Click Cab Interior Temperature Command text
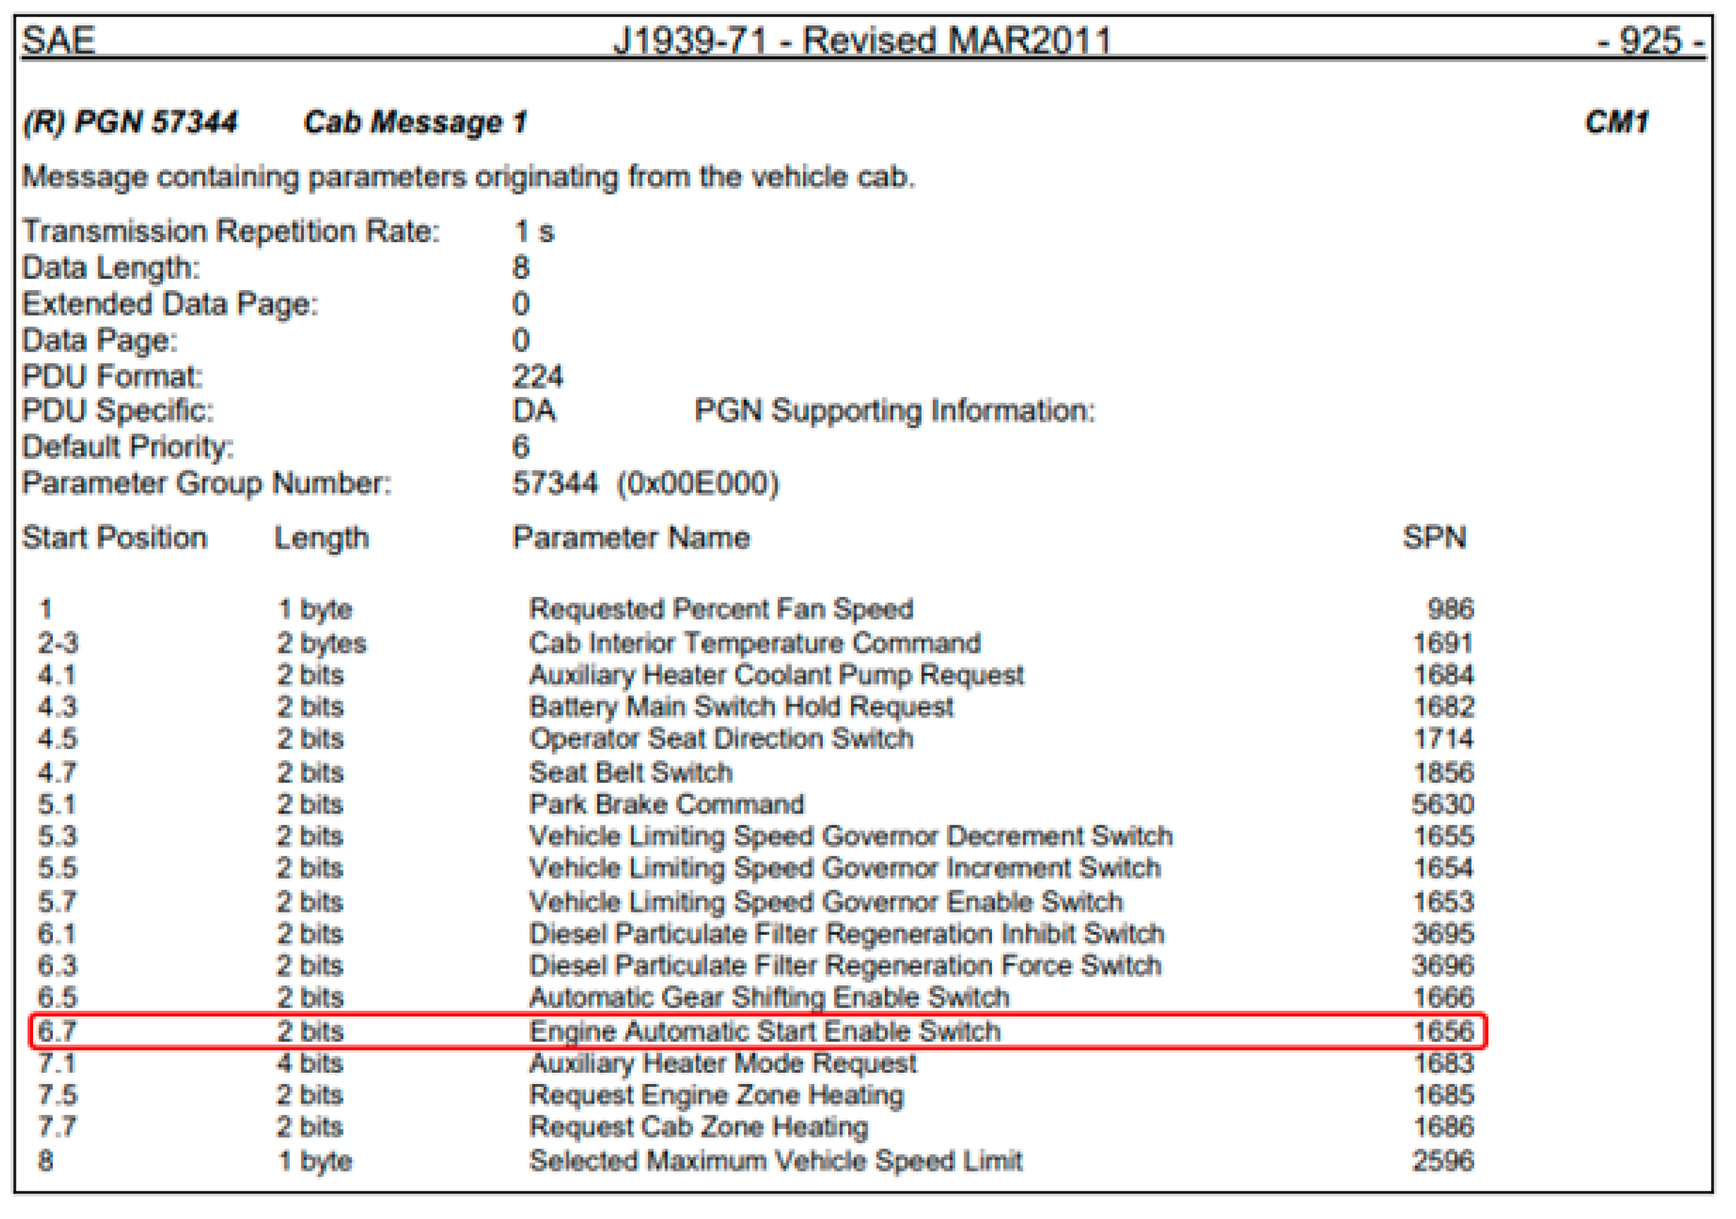This screenshot has width=1736, height=1219. pos(754,643)
